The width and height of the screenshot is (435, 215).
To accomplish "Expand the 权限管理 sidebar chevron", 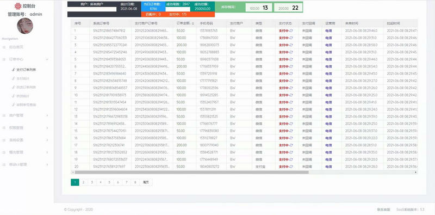I will [x=47, y=128].
